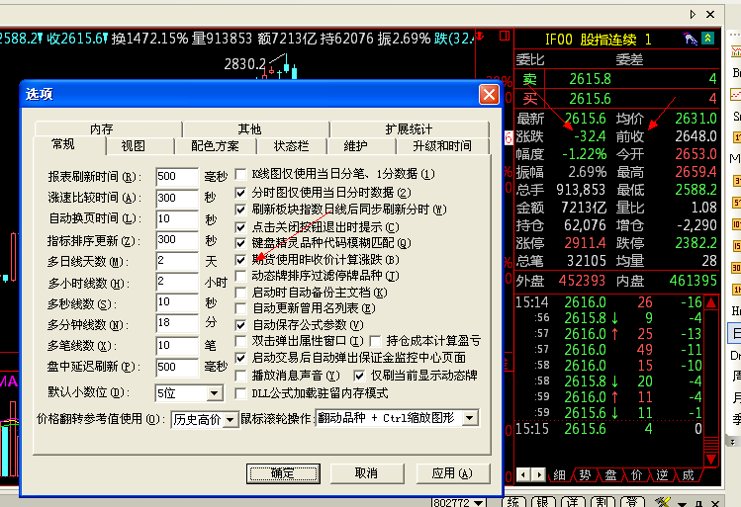Click the 卖 price 2615.8
741x507 pixels.
(591, 79)
